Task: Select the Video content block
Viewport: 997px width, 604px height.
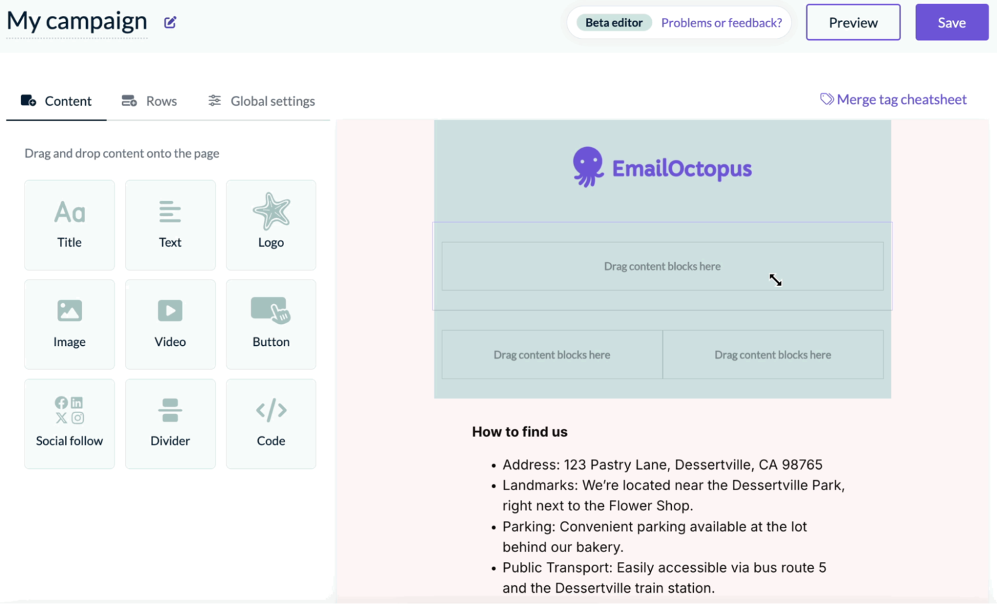Action: (x=170, y=324)
